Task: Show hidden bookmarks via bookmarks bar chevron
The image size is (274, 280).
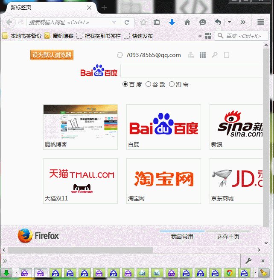Action: pos(200,36)
